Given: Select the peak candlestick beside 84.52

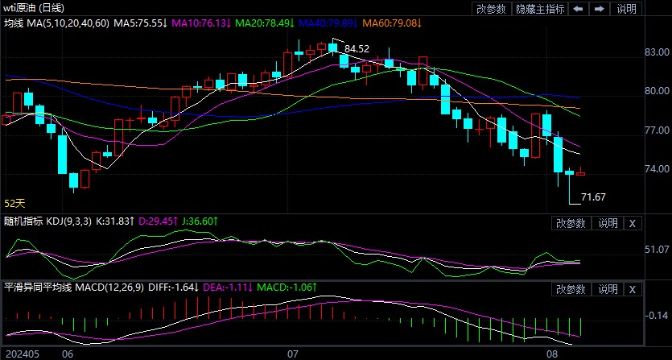Looking at the screenshot, I should pyautogui.click(x=332, y=48).
